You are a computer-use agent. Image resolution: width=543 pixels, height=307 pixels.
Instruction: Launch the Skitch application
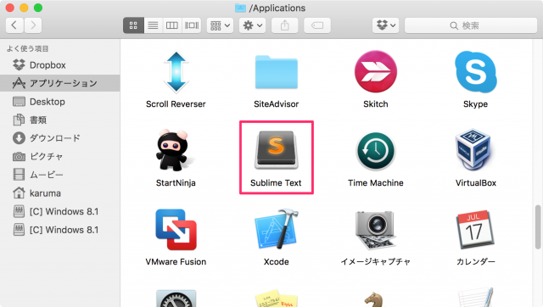(x=376, y=71)
